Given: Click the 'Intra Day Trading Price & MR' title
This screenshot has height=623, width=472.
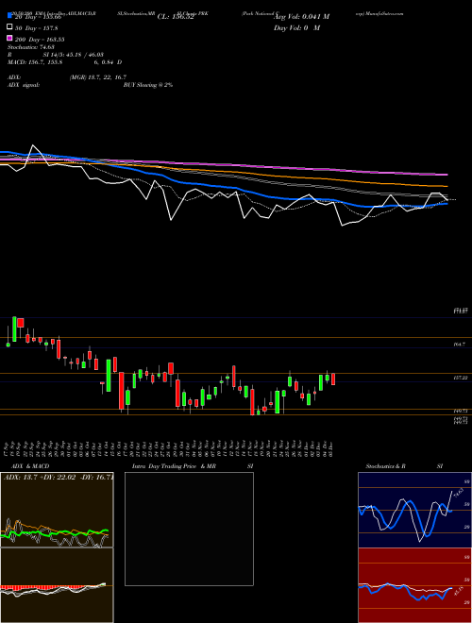Looking at the screenshot, I should 174,466.
